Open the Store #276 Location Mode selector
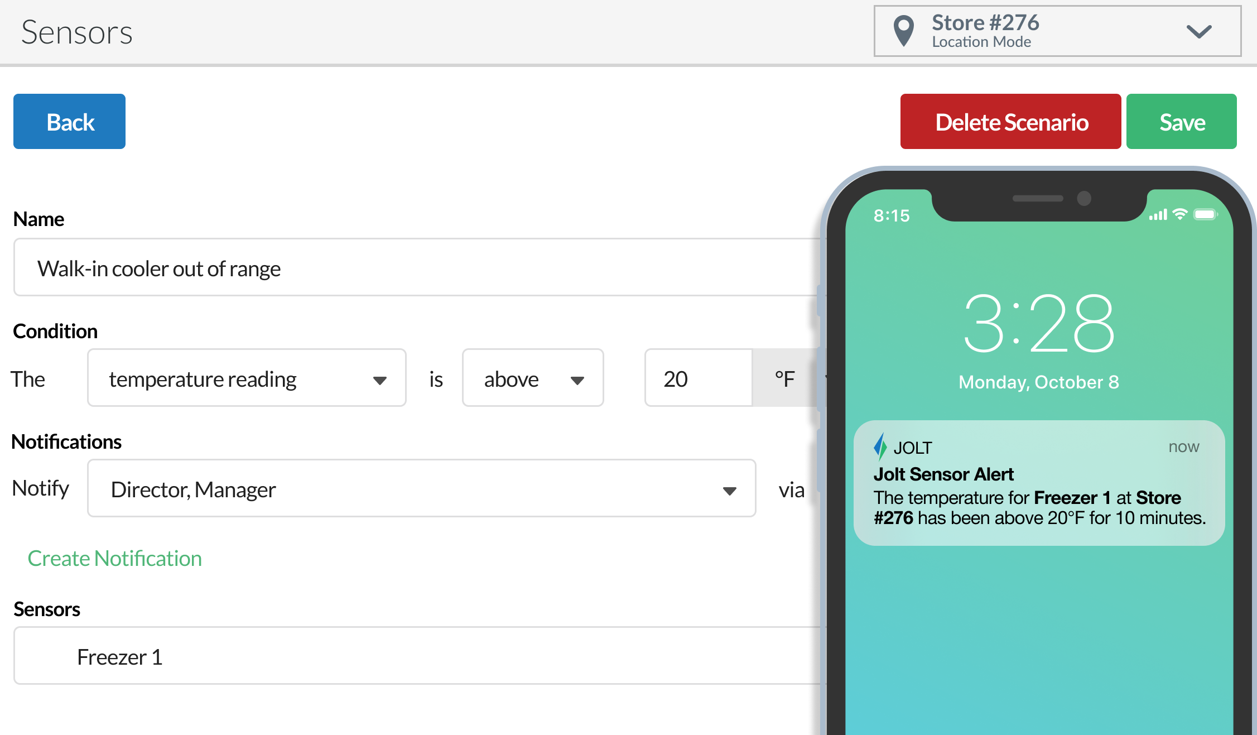 coord(1057,31)
